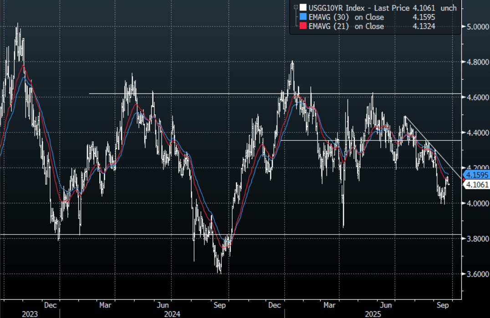490x318 pixels.
Task: Click the 5.0000 label on the y-axis
Action: coord(475,27)
